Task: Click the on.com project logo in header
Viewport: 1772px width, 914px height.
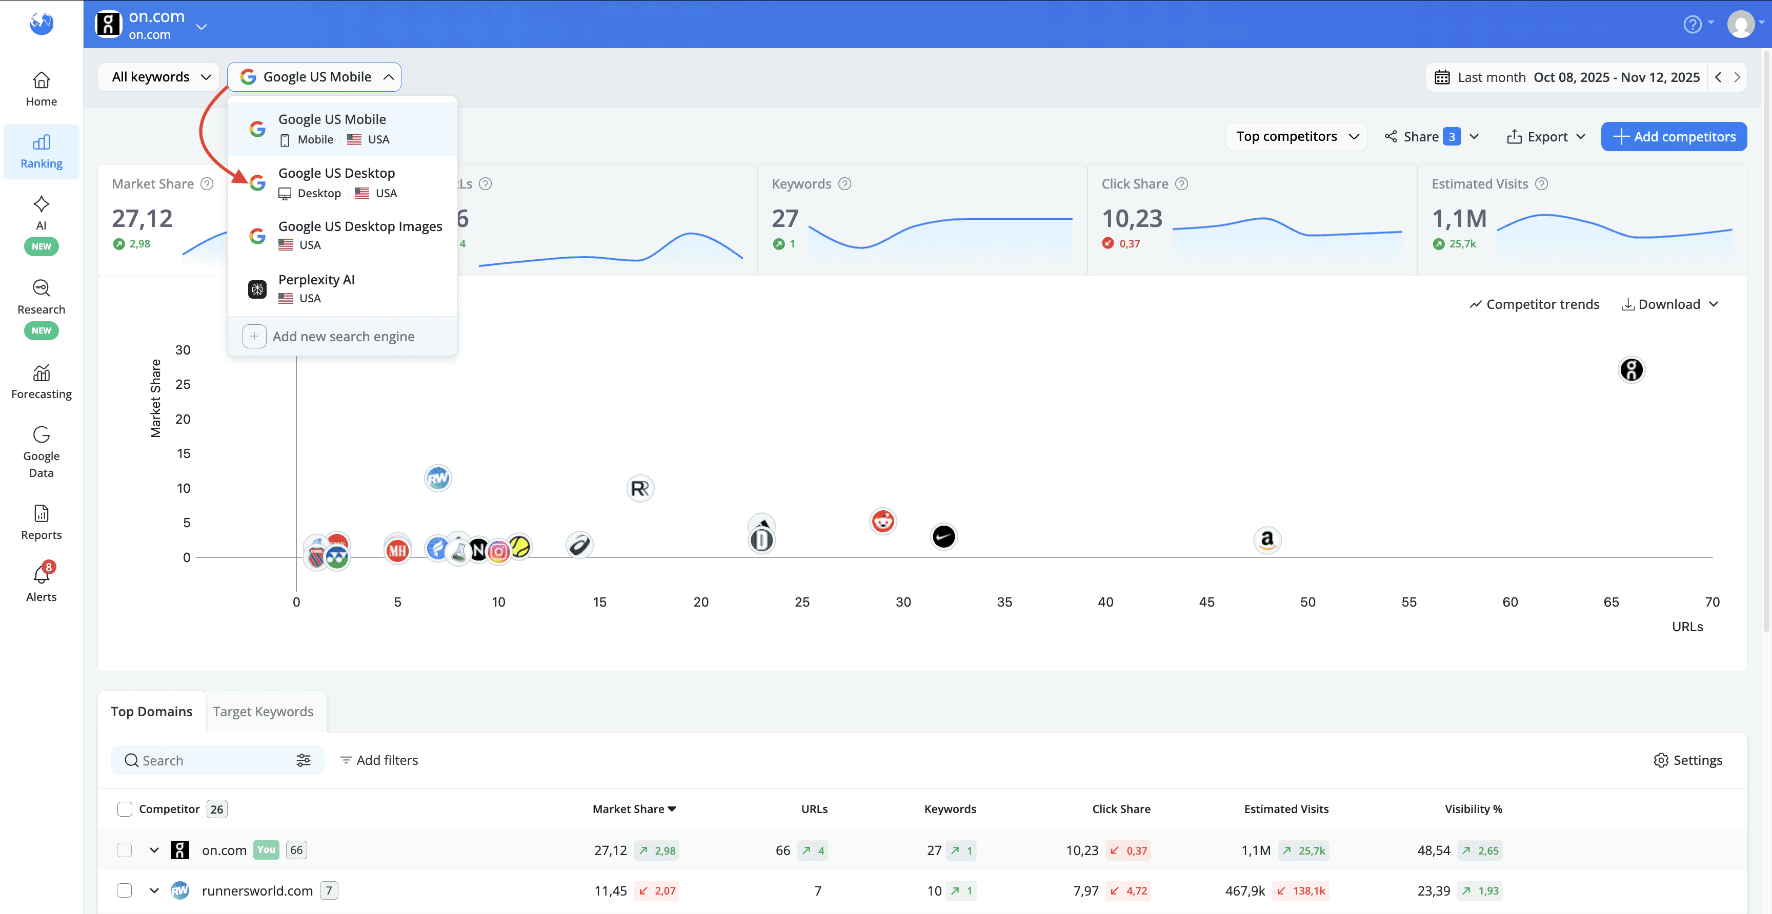Action: tap(108, 24)
